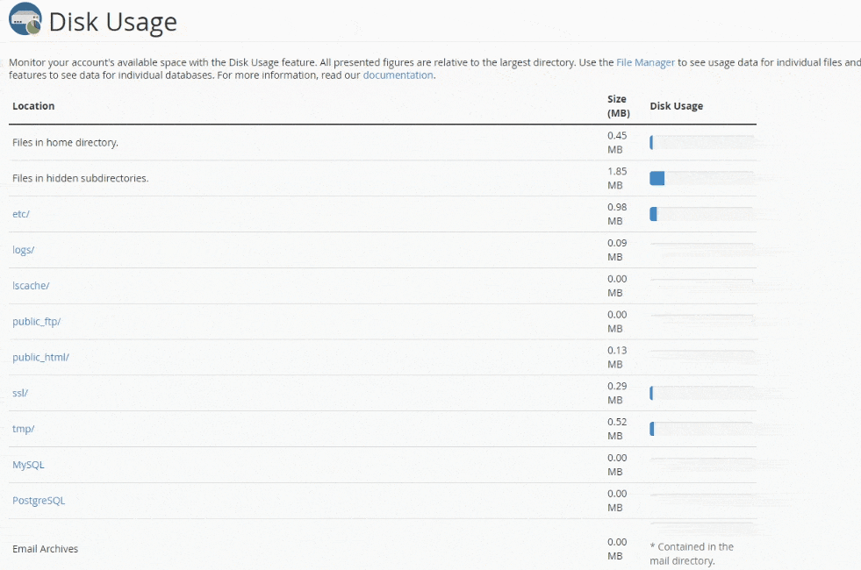Image resolution: width=861 pixels, height=570 pixels.
Task: Click the hidden subdirectories usage bar
Action: (702, 178)
